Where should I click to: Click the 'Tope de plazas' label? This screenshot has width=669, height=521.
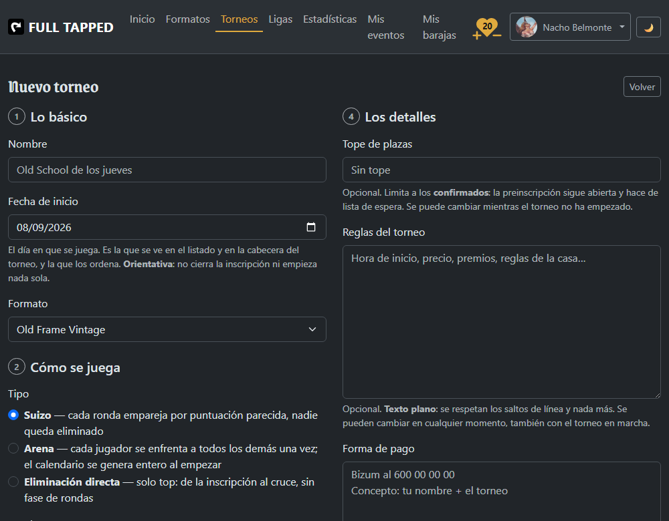(377, 144)
